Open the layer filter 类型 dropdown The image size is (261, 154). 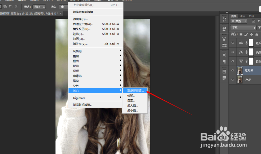click(239, 21)
